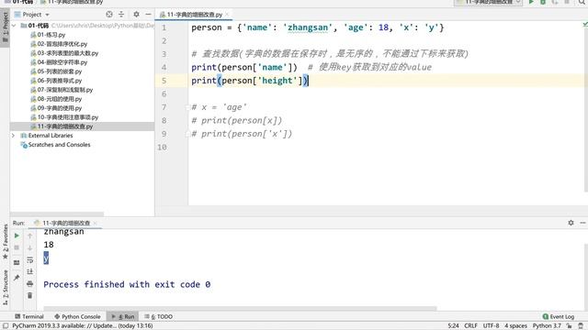The height and width of the screenshot is (330, 588).
Task: Toggle the Z: Structure side tool window
Action: click(x=5, y=287)
